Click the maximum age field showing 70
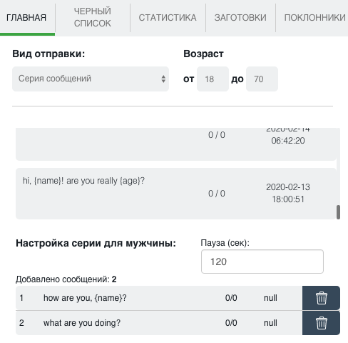The image size is (348, 343). coord(262,79)
